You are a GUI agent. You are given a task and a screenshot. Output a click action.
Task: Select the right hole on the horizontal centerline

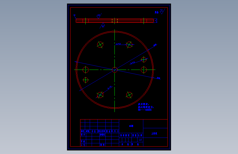pos(144,70)
